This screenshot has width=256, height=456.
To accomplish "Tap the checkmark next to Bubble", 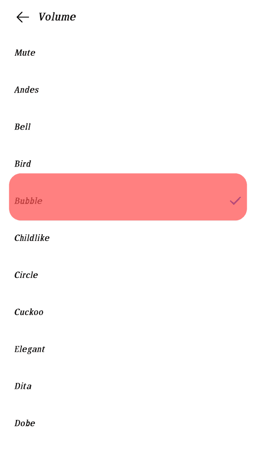I will coord(235,201).
